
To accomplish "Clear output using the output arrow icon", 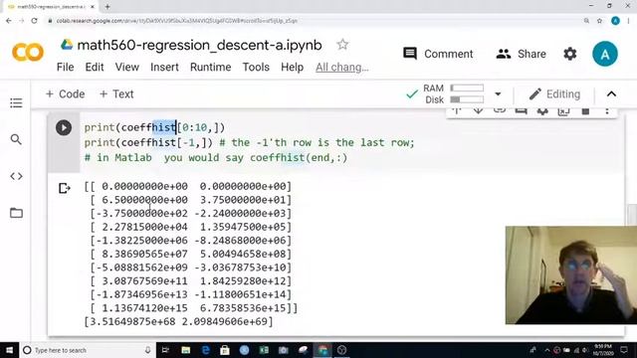I will [64, 188].
